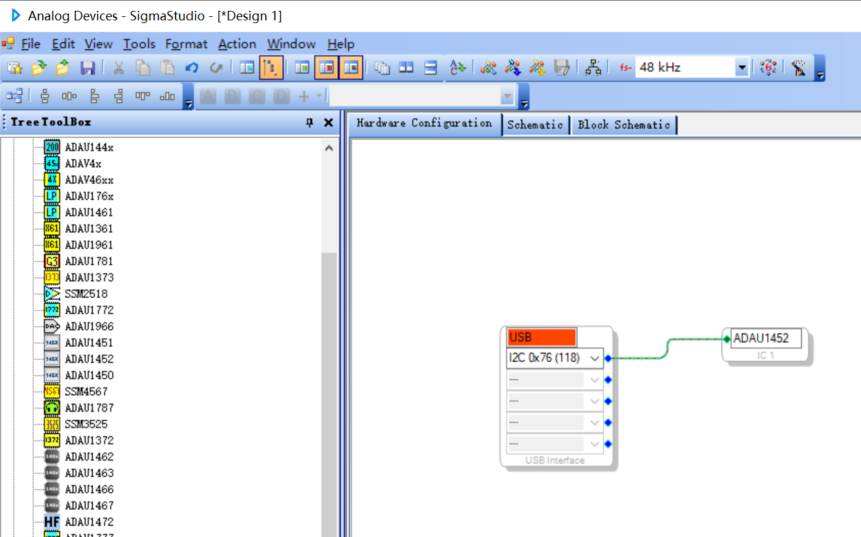Click the Link Compile Write yellow arrow icon
Screen dimensions: 861x537
point(537,68)
